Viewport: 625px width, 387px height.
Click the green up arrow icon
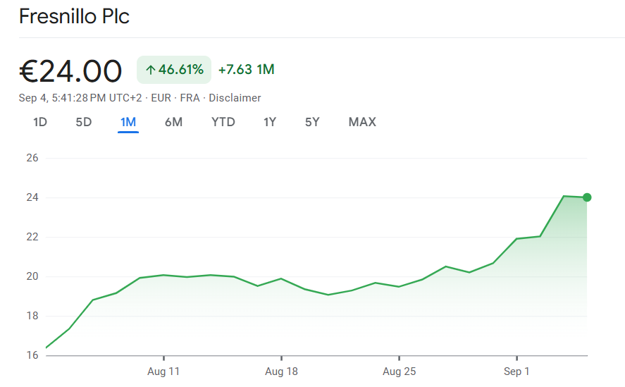(150, 70)
